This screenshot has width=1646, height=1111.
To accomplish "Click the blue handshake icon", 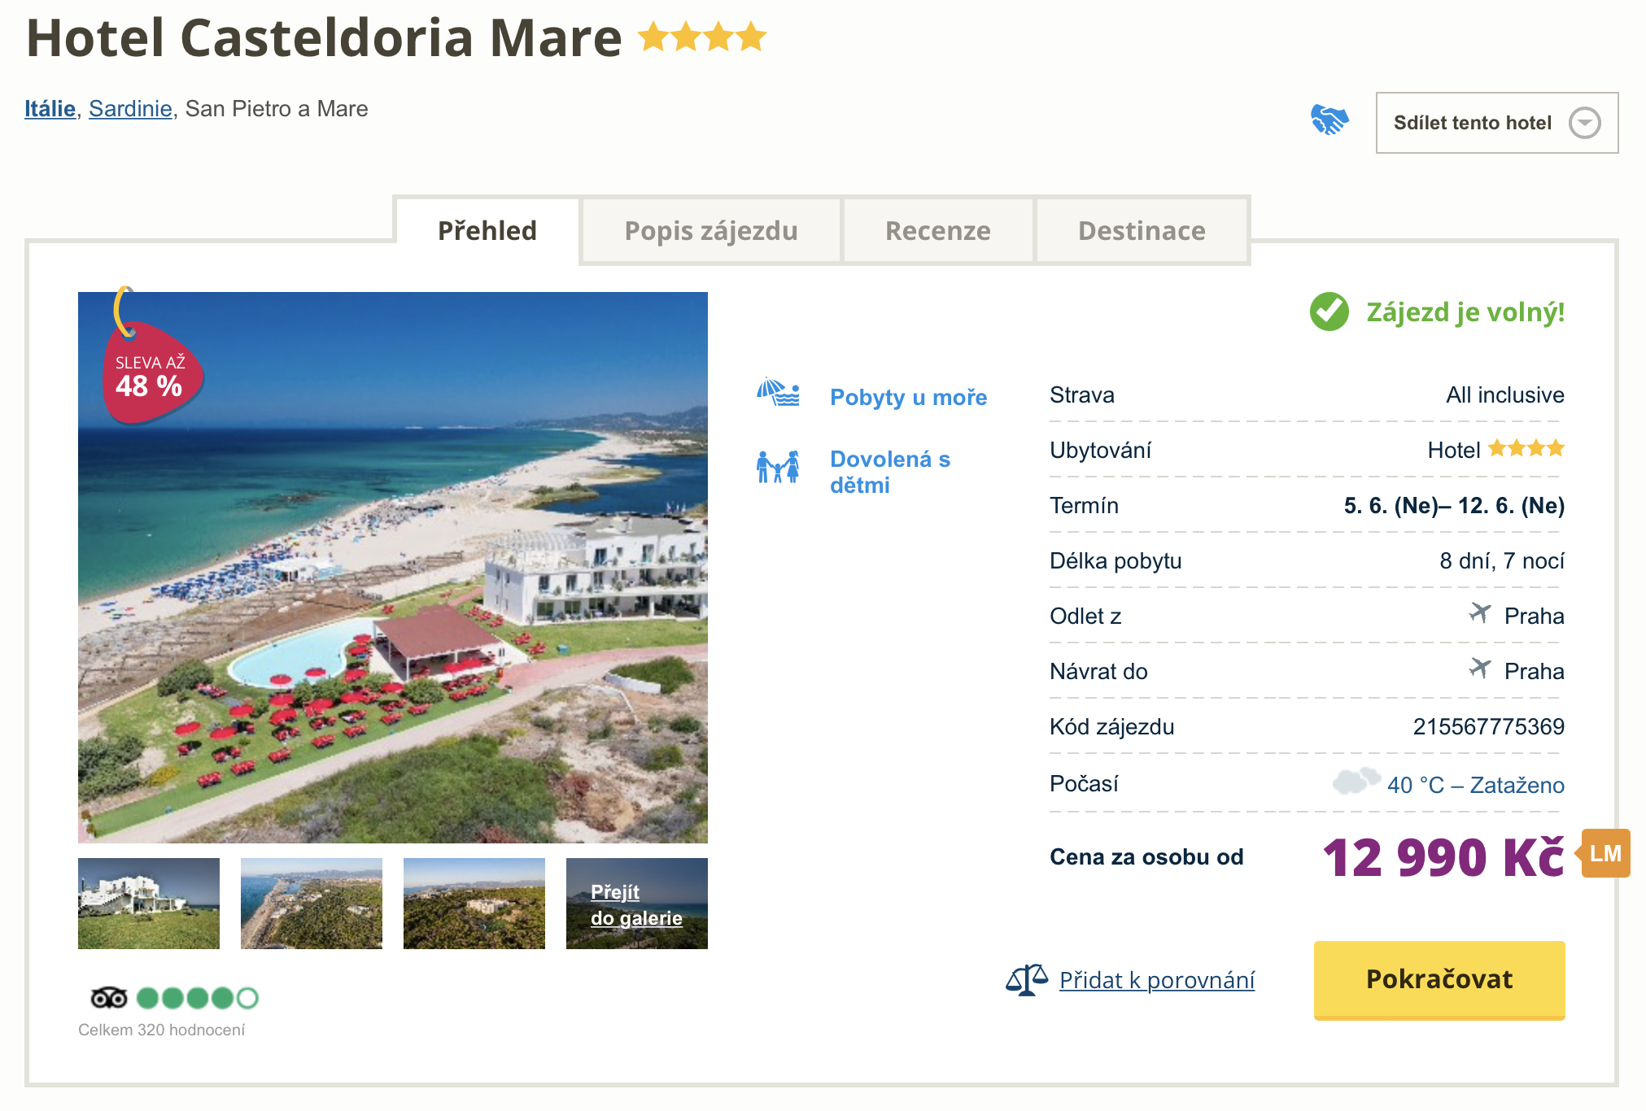I will pyautogui.click(x=1329, y=120).
